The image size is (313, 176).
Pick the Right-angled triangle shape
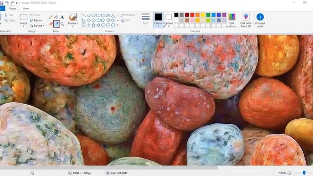pos(84,21)
